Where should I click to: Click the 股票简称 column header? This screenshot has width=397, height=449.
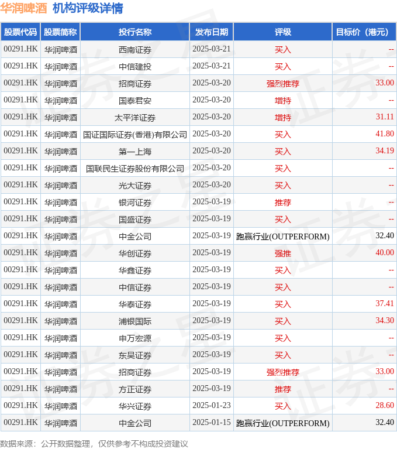[60, 32]
